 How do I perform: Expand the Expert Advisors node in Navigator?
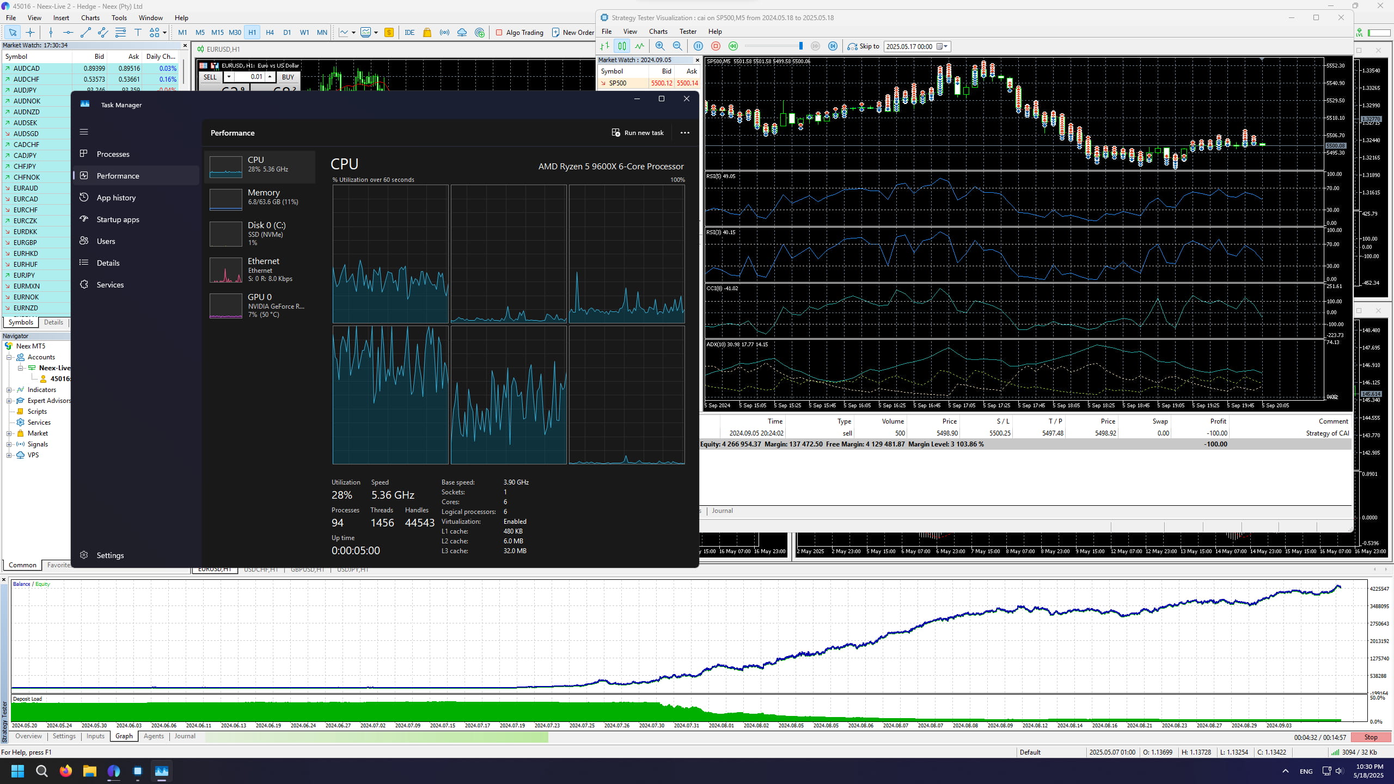pyautogui.click(x=9, y=401)
